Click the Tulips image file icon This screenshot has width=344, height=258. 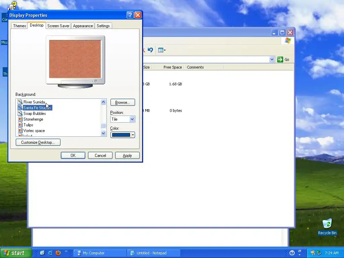(x=20, y=125)
